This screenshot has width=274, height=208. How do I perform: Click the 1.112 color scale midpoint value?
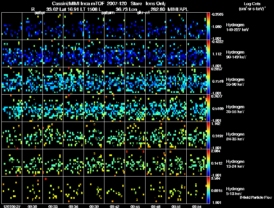point(217,54)
